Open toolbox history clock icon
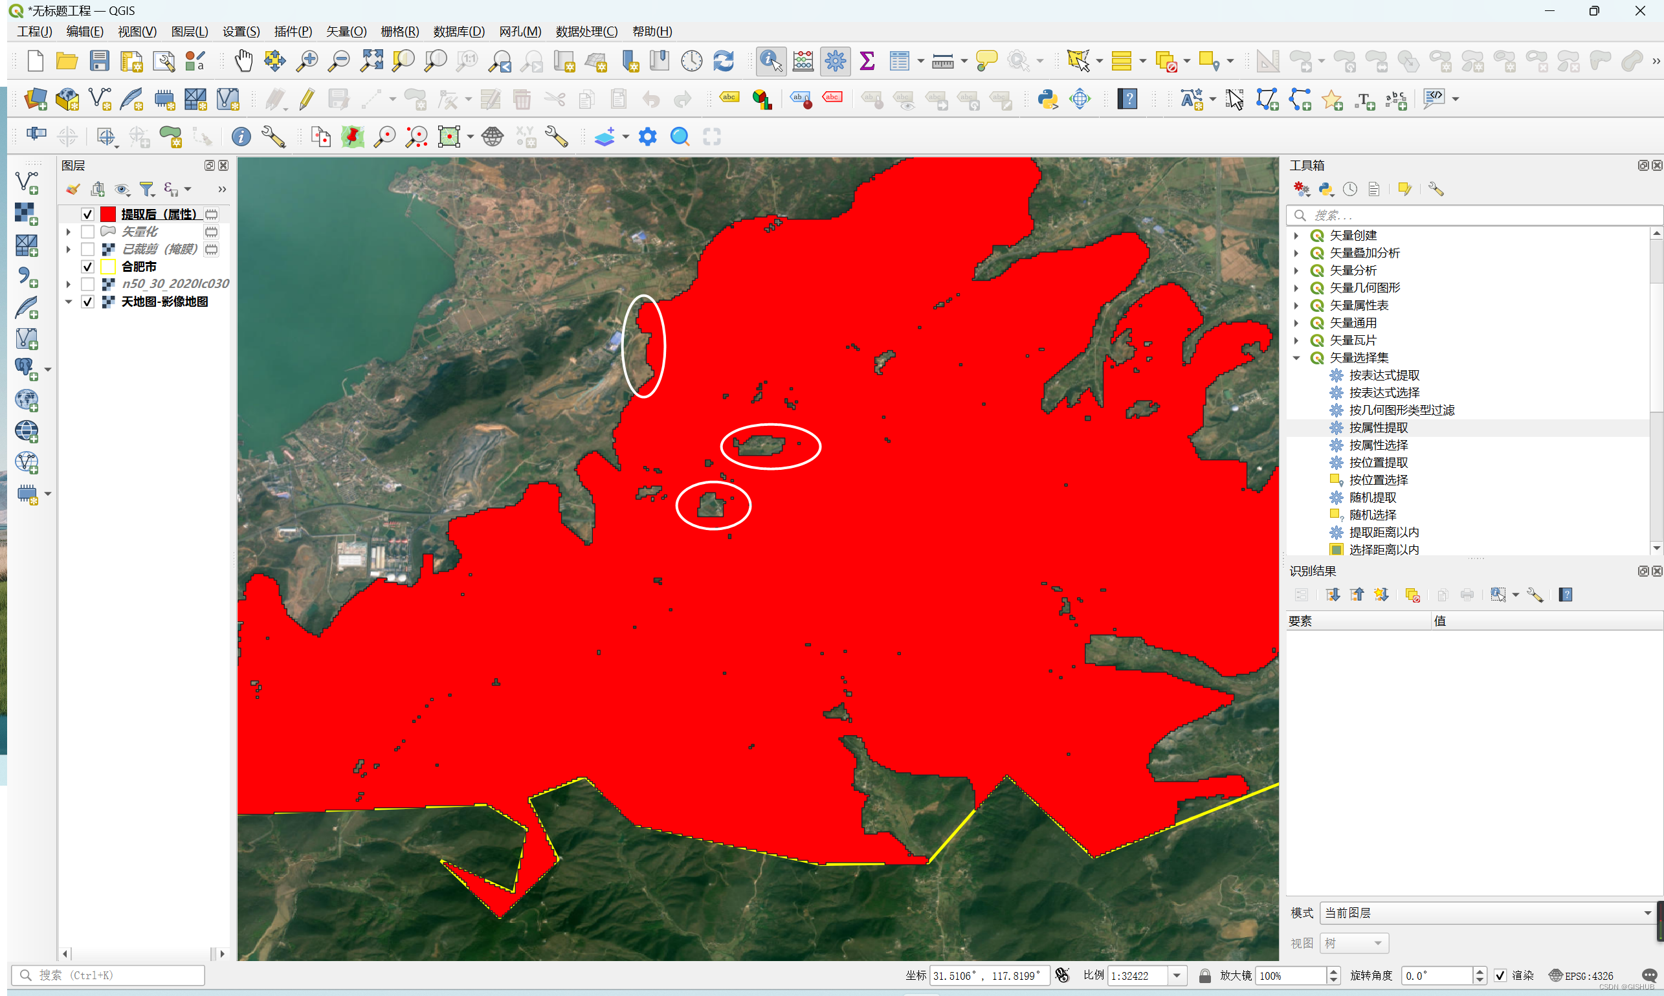1664x996 pixels. (x=1350, y=189)
